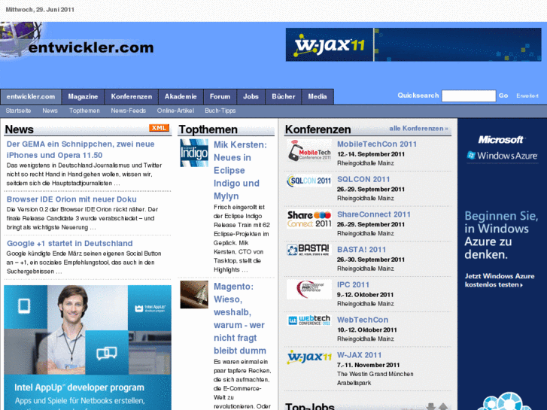The height and width of the screenshot is (410, 547).
Task: Open the WebTechCon title link
Action: coord(363,320)
